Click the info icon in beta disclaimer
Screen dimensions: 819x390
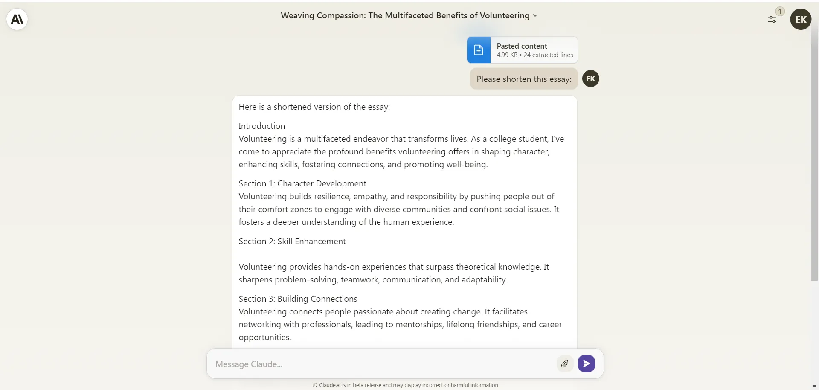pyautogui.click(x=315, y=385)
